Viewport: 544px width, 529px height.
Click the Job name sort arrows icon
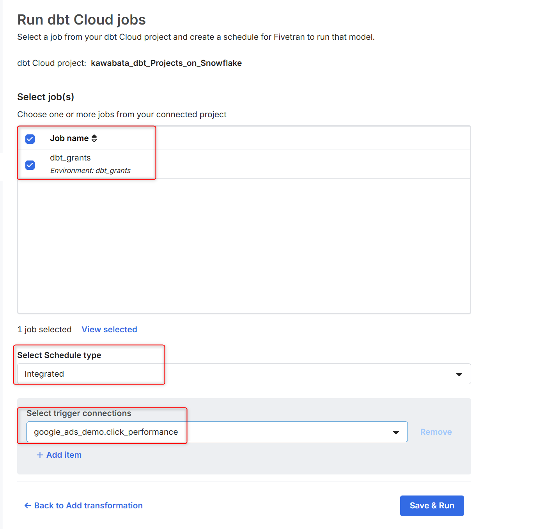tap(94, 138)
